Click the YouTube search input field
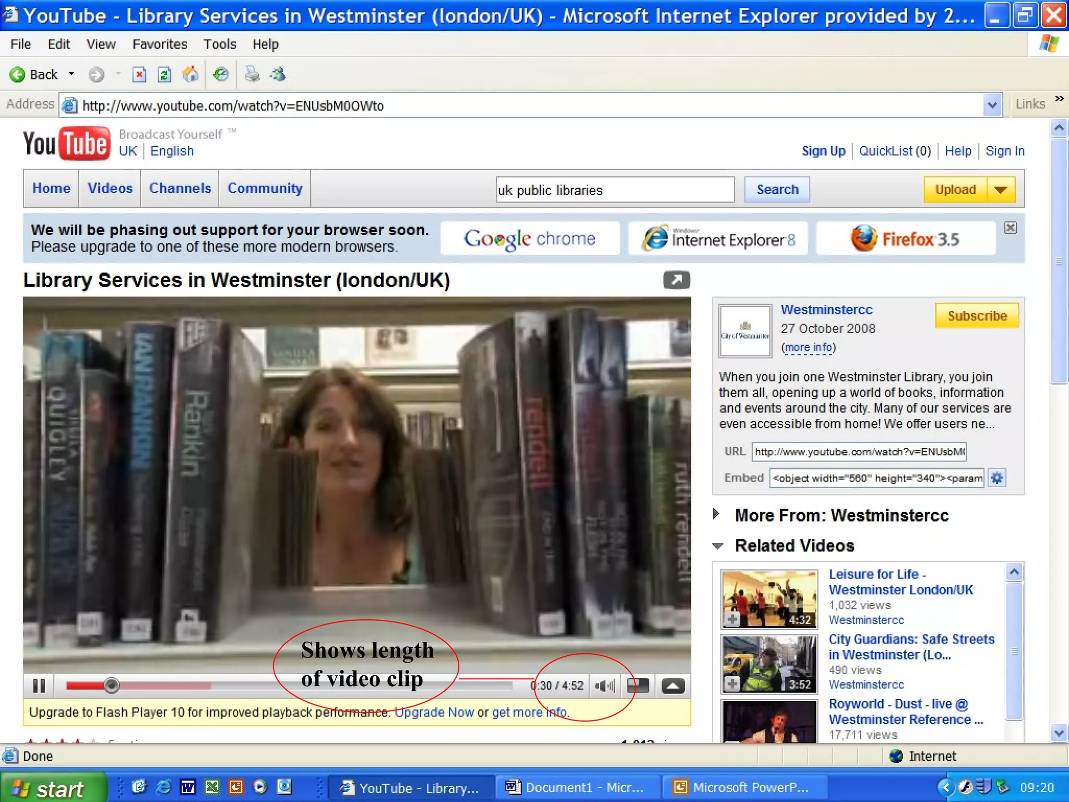This screenshot has height=802, width=1069. [x=614, y=190]
